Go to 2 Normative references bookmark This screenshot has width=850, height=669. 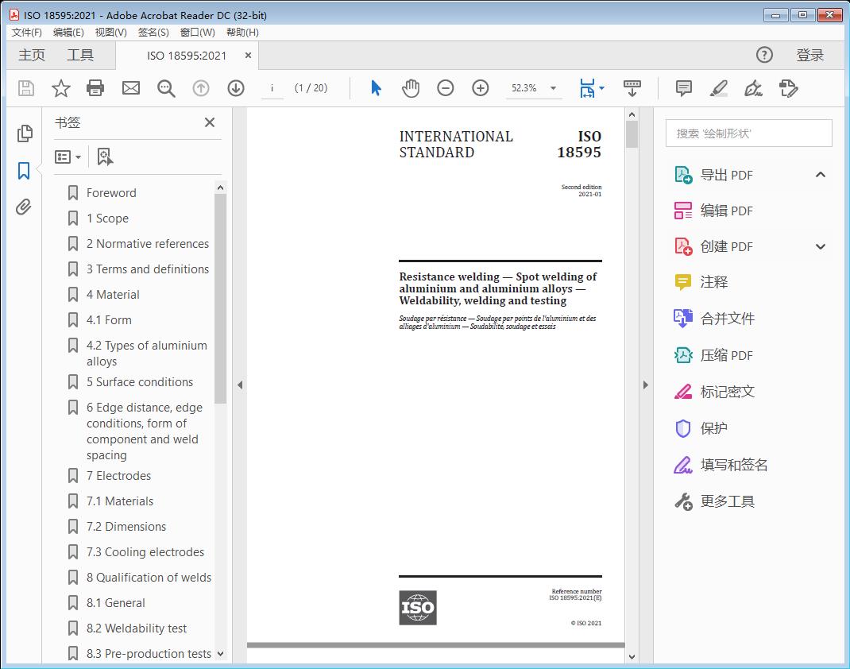[x=147, y=244]
